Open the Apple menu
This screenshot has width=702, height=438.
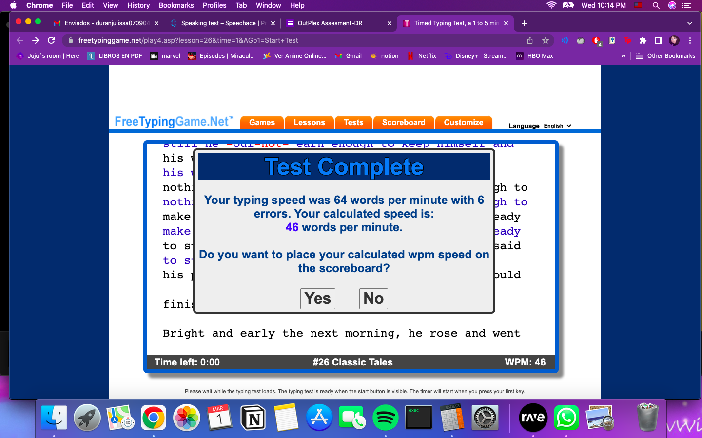click(x=13, y=5)
